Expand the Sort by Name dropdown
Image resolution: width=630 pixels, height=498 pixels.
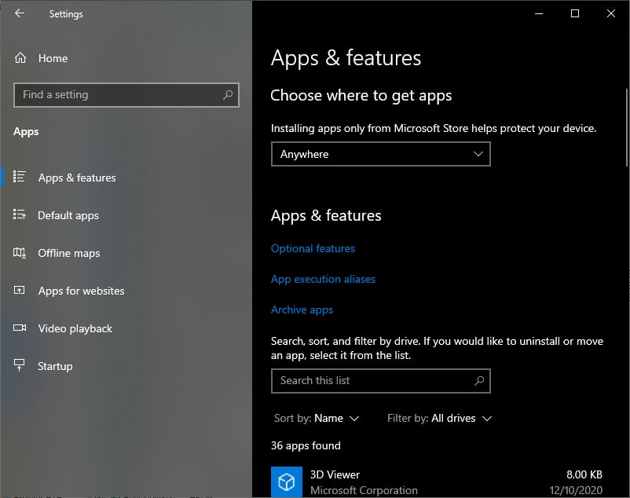coord(317,419)
